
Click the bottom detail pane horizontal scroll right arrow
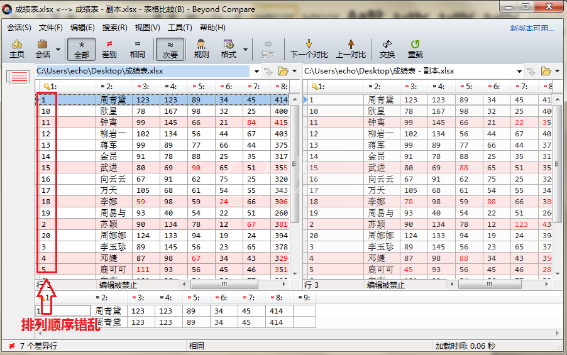[x=557, y=333]
